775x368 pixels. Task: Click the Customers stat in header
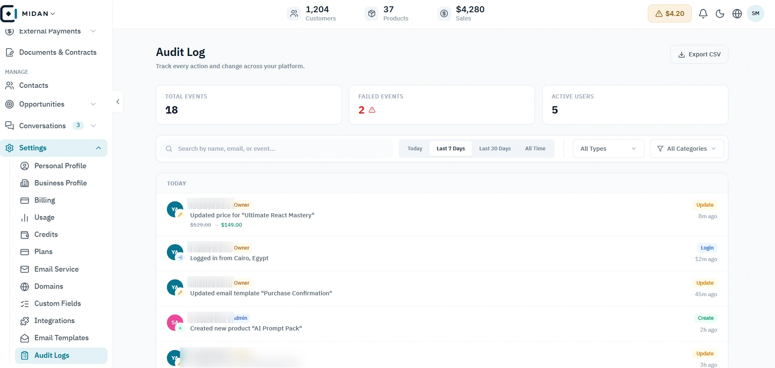click(312, 13)
